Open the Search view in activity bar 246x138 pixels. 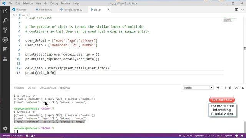point(5,20)
